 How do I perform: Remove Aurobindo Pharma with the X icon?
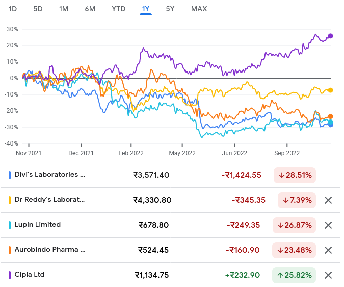(x=328, y=250)
